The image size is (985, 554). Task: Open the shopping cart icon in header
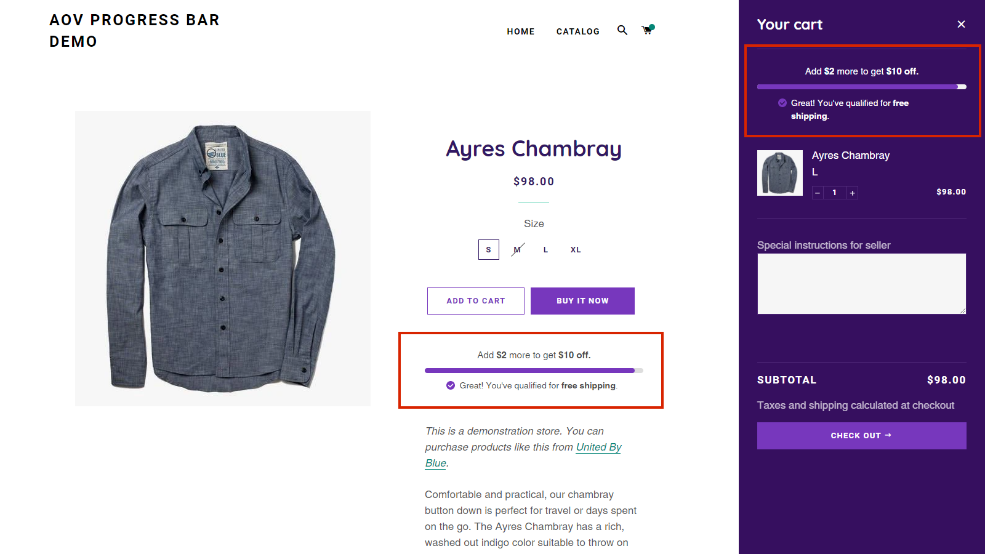[647, 30]
